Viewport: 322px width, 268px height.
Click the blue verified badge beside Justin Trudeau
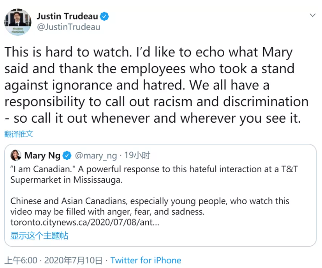tap(104, 16)
